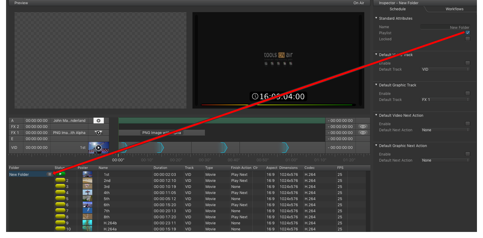The height and width of the screenshot is (238, 483).
Task: Toggle the eye visibility for FX 2 track
Action: 363,127
